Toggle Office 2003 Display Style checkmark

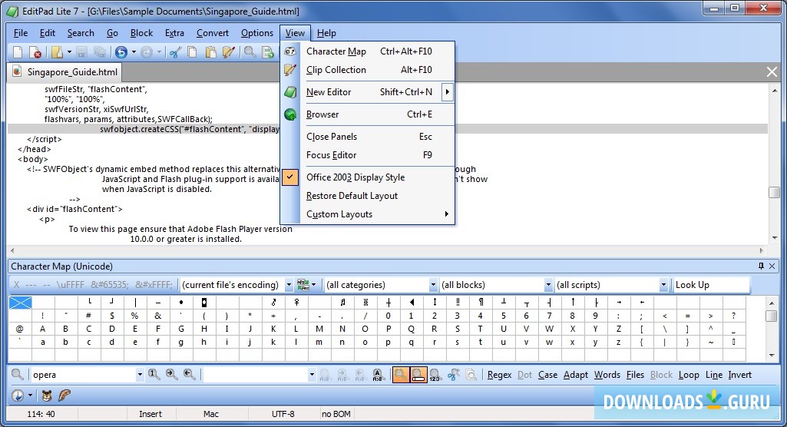click(355, 177)
